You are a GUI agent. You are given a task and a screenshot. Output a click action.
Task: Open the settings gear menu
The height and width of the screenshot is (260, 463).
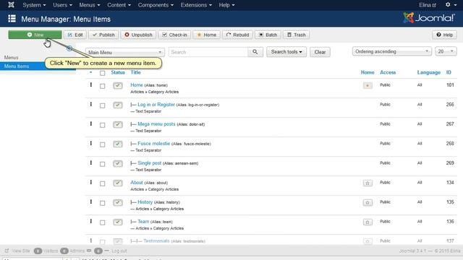coord(451,5)
